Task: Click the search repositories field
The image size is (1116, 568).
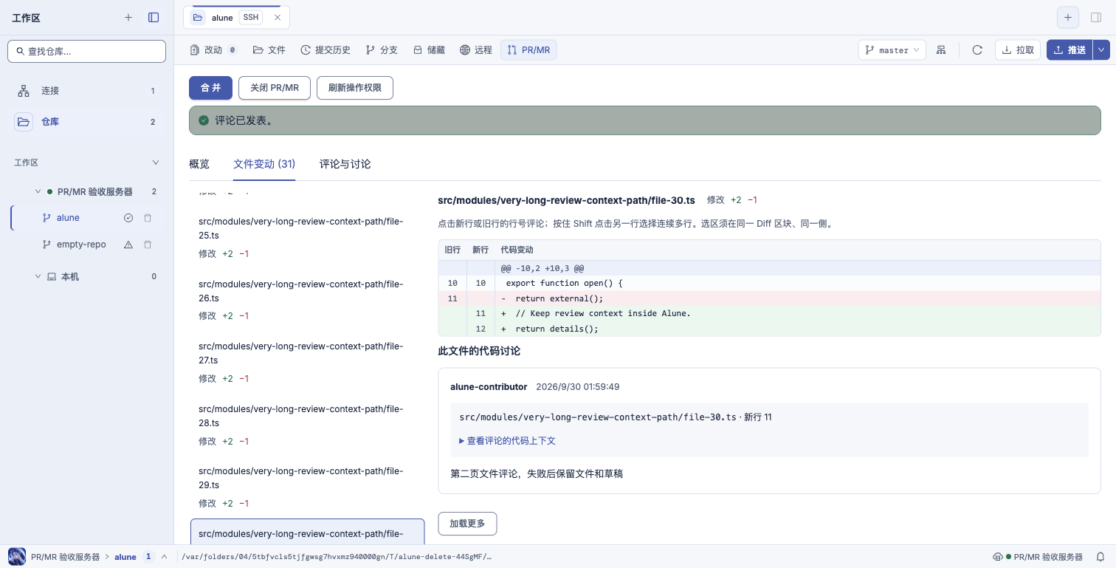Action: 86,51
